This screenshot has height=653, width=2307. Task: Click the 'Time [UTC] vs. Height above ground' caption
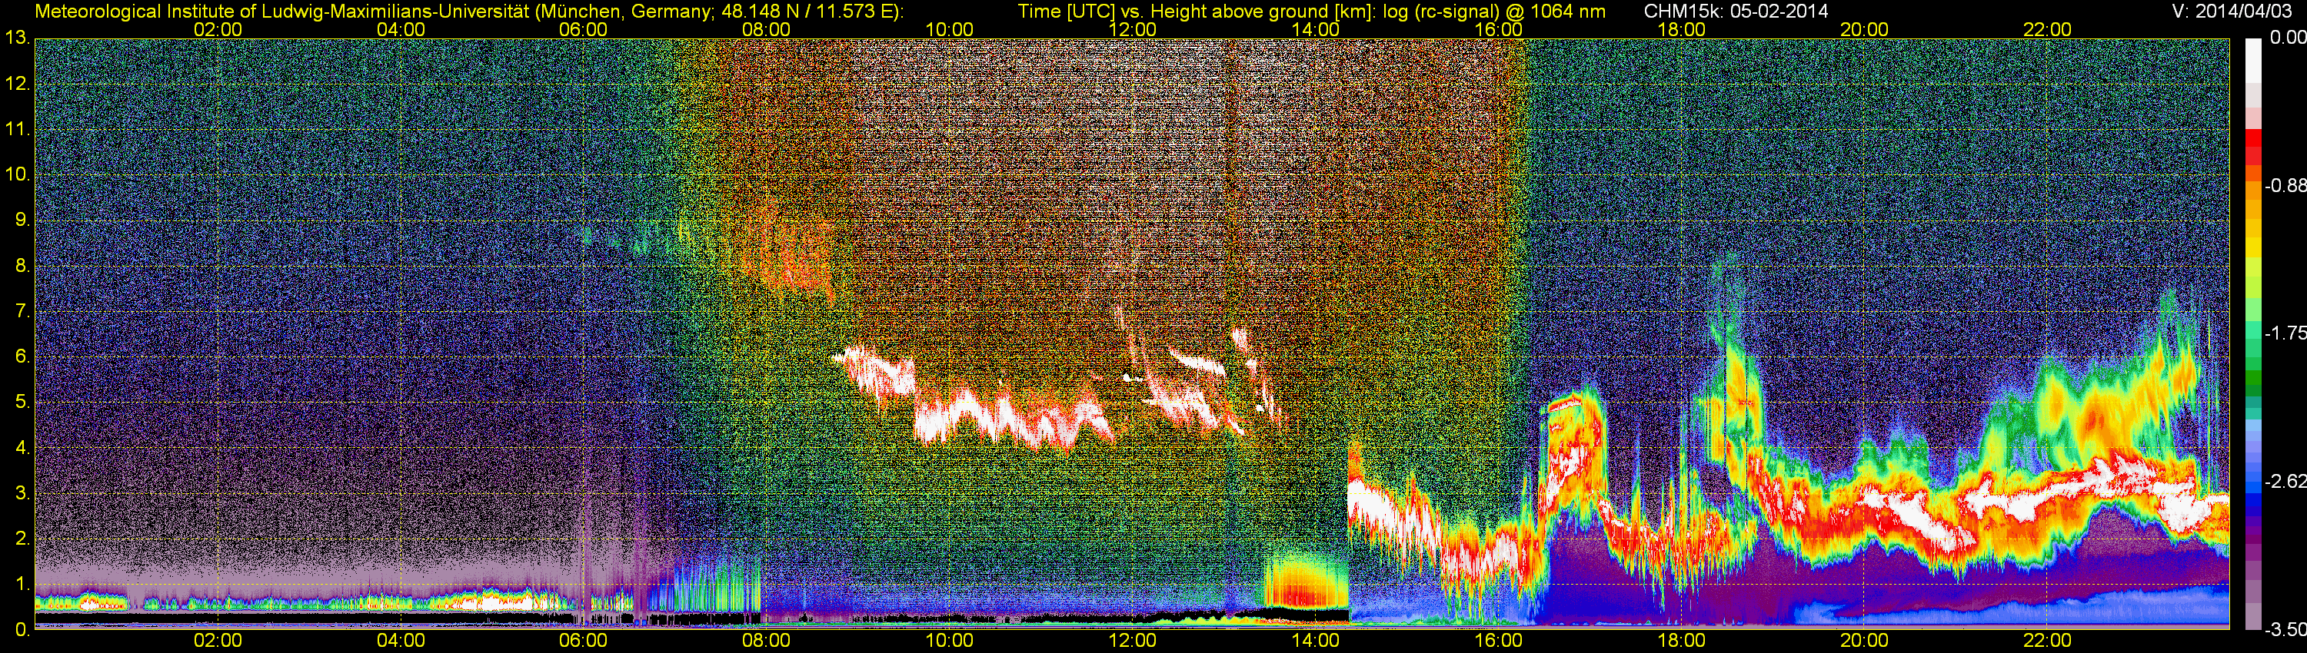(x=1311, y=11)
